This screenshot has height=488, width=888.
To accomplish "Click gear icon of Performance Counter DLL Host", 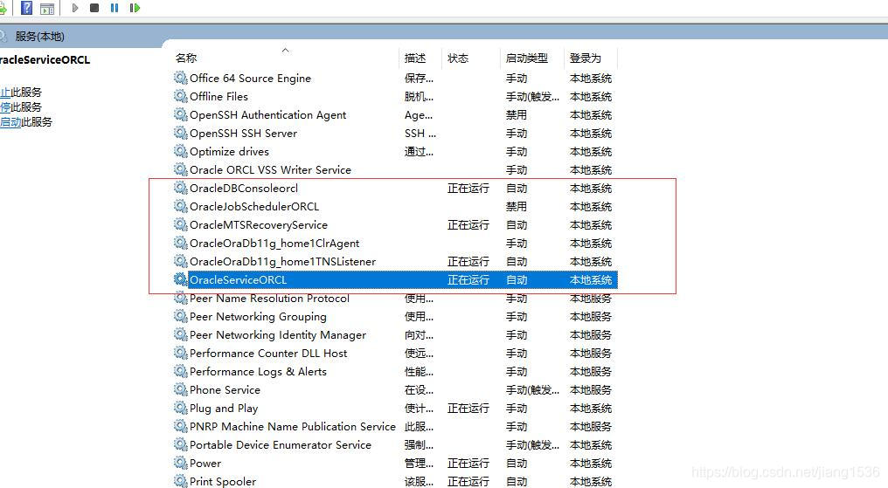I will [x=181, y=353].
